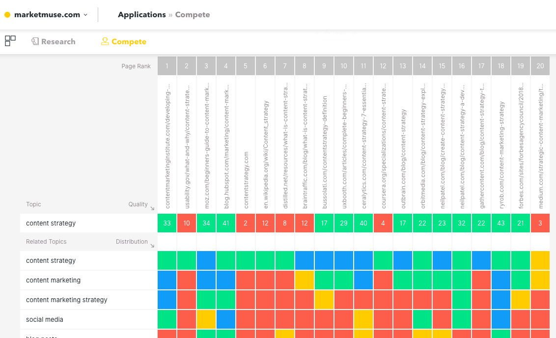Open the contentmarketinginstitute.com competitor URL
Screen dimensions: 556x338
click(x=167, y=146)
